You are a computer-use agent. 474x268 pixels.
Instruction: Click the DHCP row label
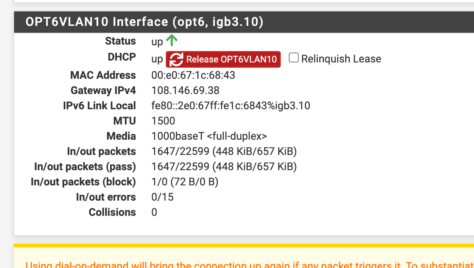click(x=122, y=57)
